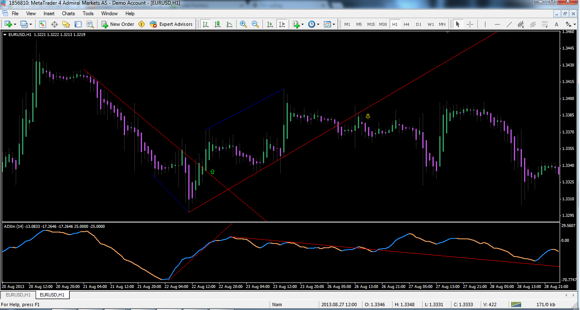
Task: Open the Fibonacci retracement tool
Action: tap(544, 24)
